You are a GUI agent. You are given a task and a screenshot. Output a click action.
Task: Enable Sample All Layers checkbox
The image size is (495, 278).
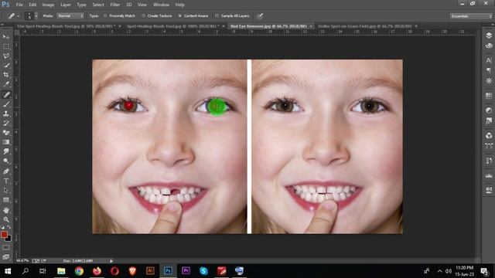pyautogui.click(x=232, y=15)
